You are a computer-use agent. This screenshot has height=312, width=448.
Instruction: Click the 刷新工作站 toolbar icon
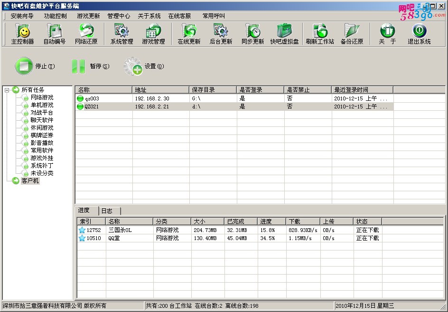tap(320, 34)
